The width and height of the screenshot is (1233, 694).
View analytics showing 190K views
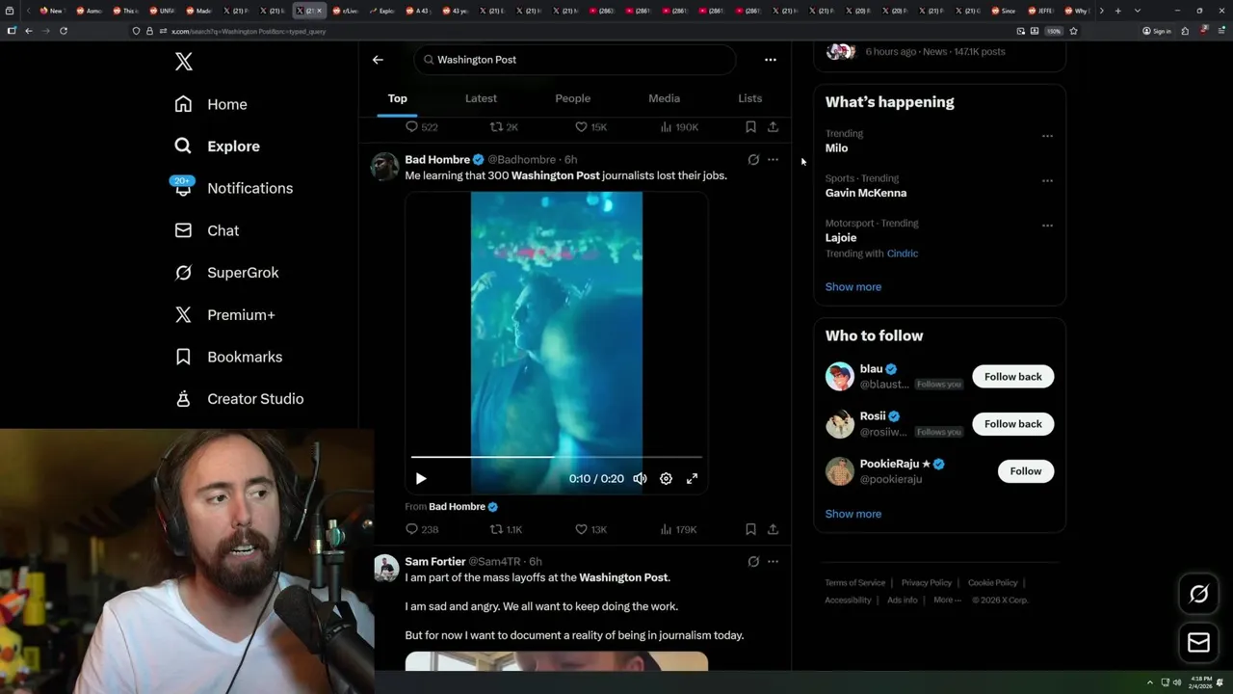click(679, 127)
